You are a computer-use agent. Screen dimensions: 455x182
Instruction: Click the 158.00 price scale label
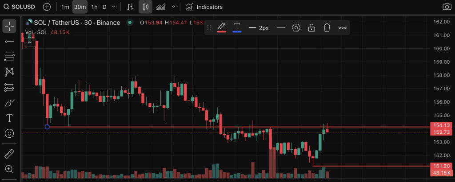(x=442, y=75)
